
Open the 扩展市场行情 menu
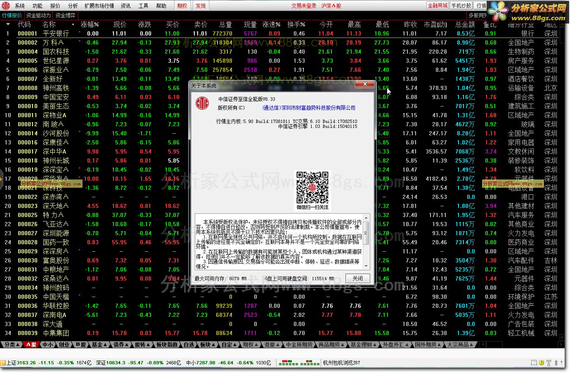99,6
